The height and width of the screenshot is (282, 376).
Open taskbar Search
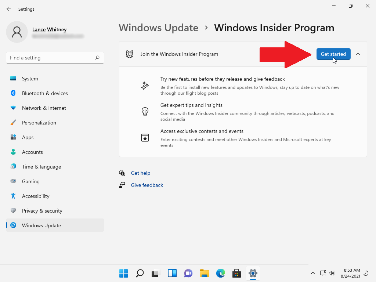pos(140,273)
